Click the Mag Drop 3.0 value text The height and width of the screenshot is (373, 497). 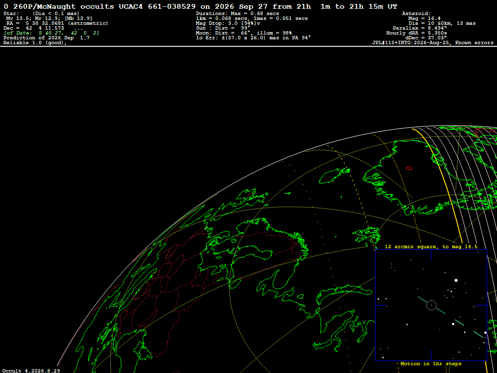pos(228,23)
